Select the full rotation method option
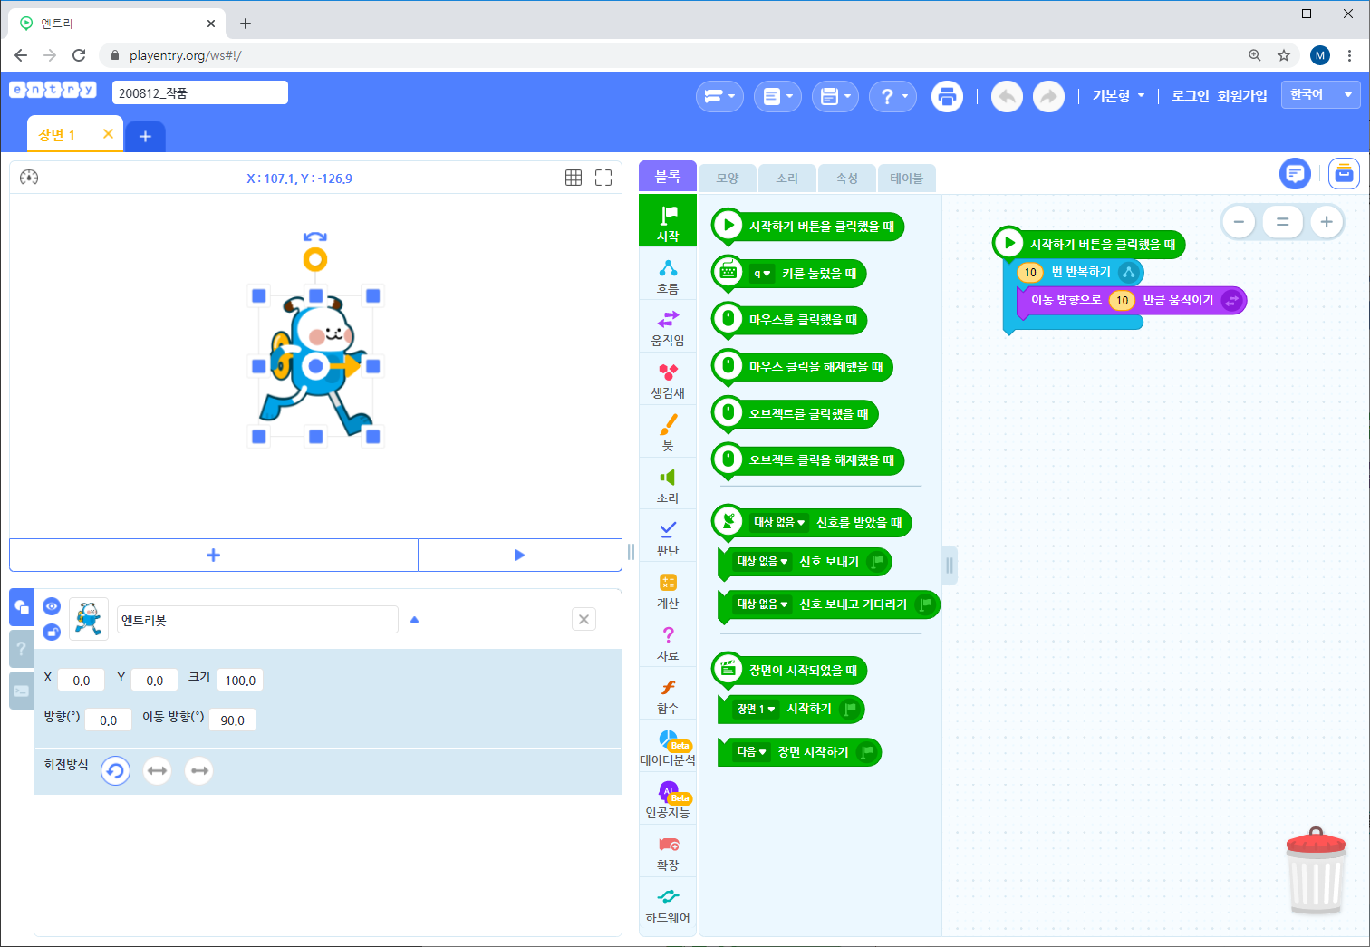Viewport: 1370px width, 947px height. pyautogui.click(x=115, y=771)
